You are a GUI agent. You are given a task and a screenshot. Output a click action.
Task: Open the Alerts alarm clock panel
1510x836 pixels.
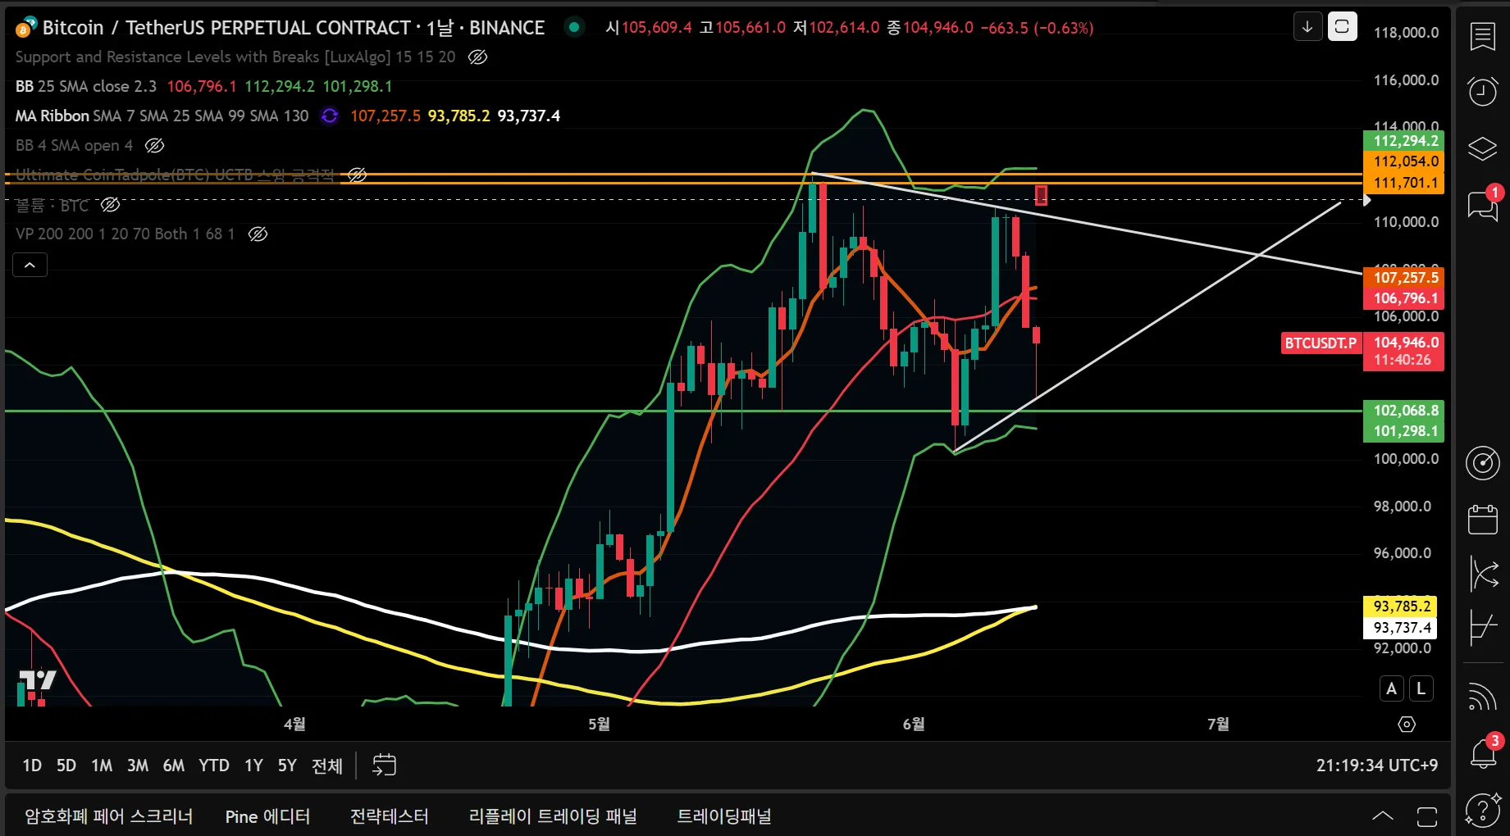(1483, 91)
